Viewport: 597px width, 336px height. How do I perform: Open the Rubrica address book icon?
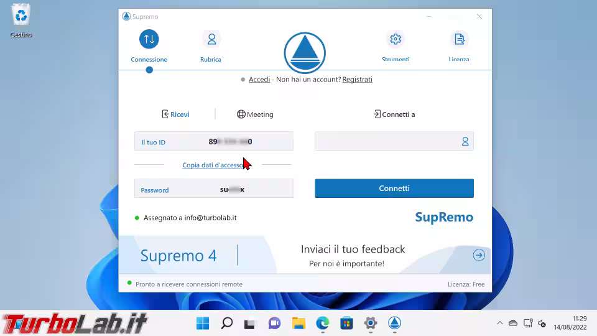[211, 39]
